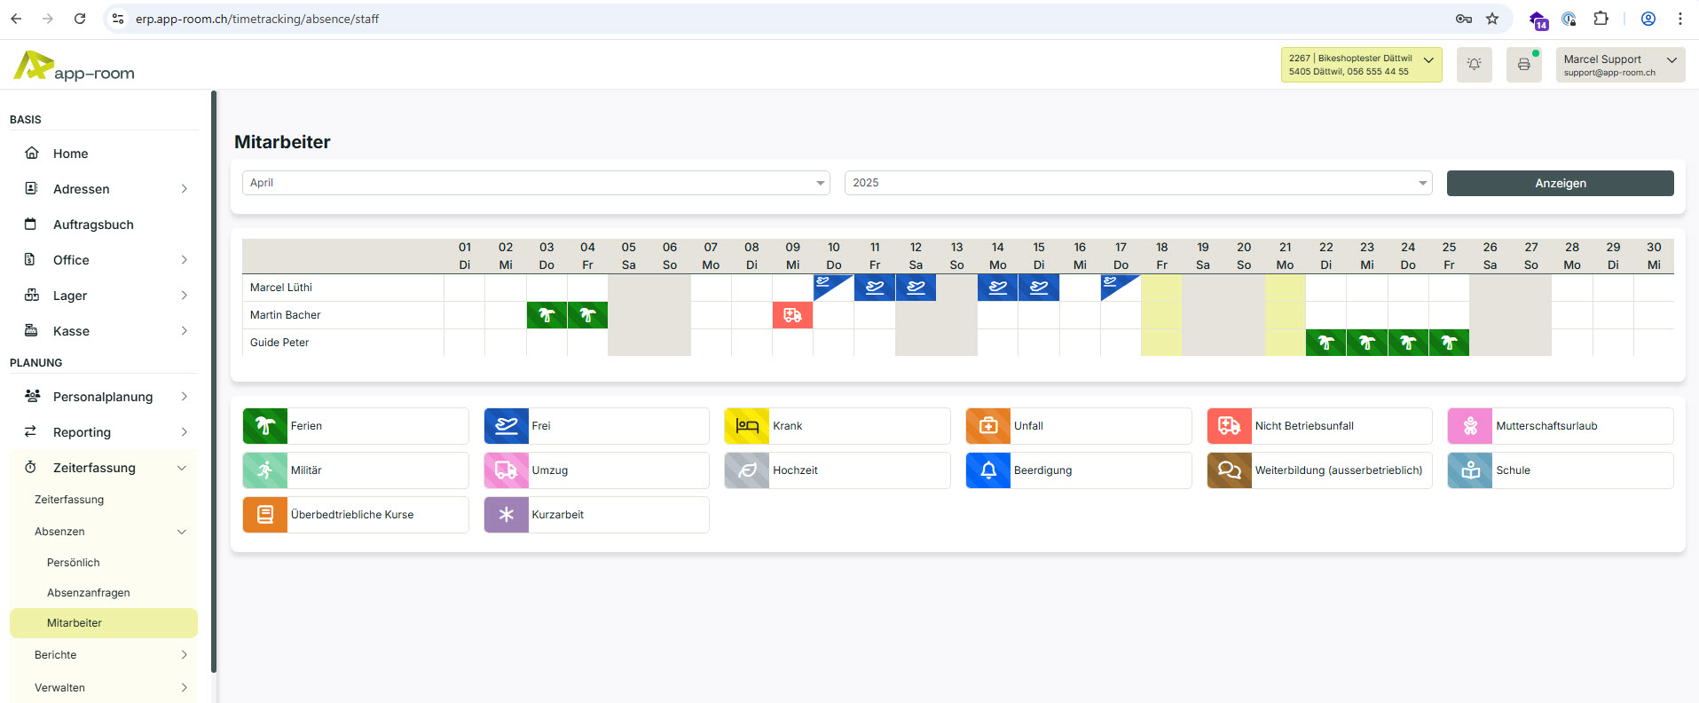Open the month dropdown showing April
Image resolution: width=1699 pixels, height=703 pixels.
[536, 183]
